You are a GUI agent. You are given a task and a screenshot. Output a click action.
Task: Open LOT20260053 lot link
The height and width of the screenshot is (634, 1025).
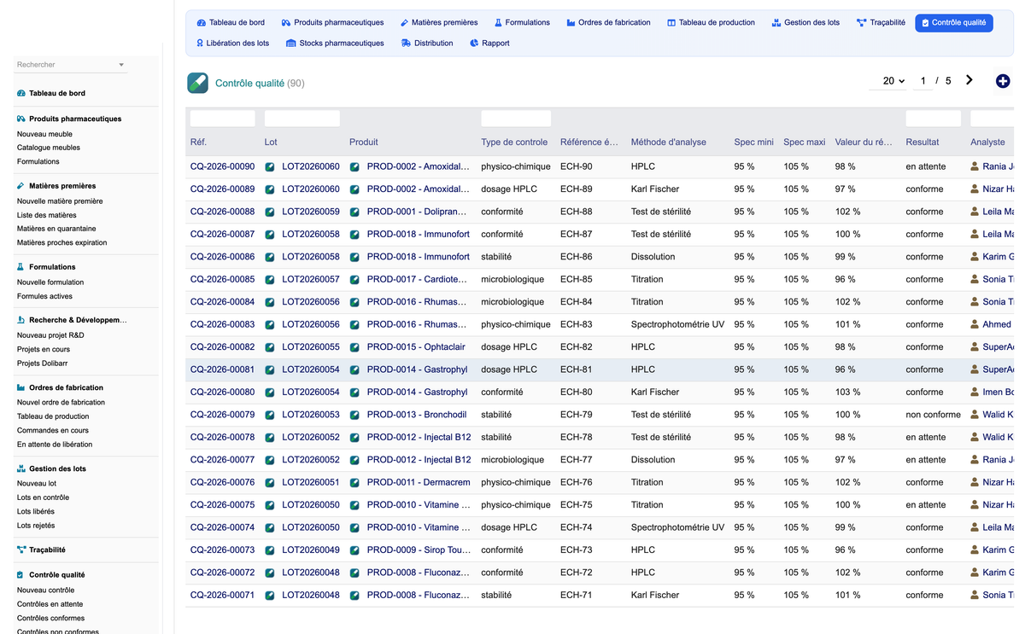[x=310, y=415]
